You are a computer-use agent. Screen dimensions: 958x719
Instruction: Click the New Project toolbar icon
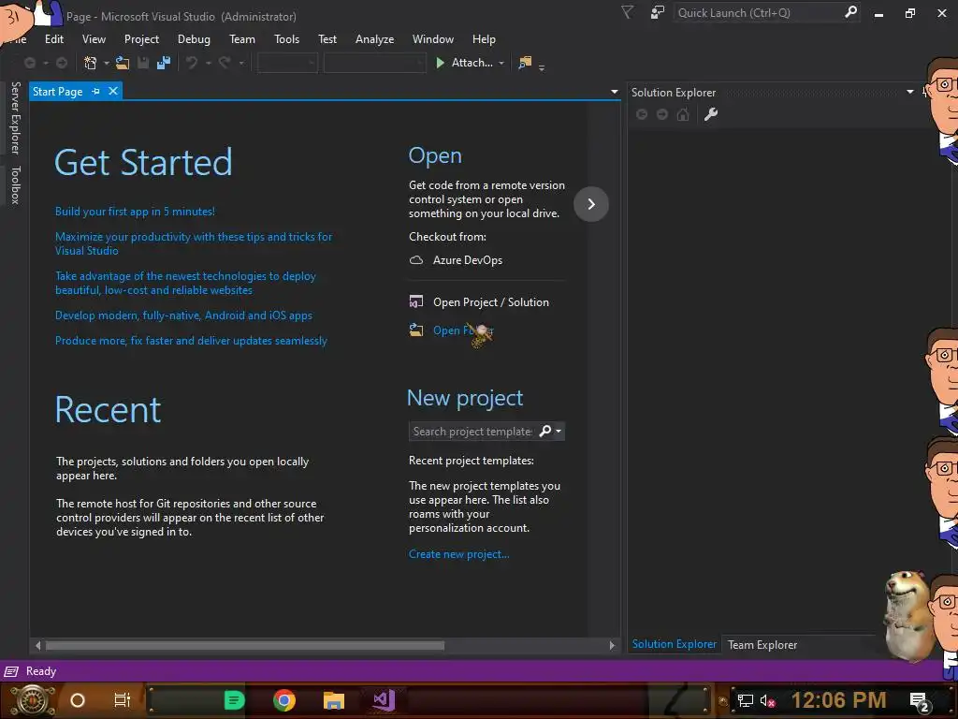pyautogui.click(x=91, y=63)
